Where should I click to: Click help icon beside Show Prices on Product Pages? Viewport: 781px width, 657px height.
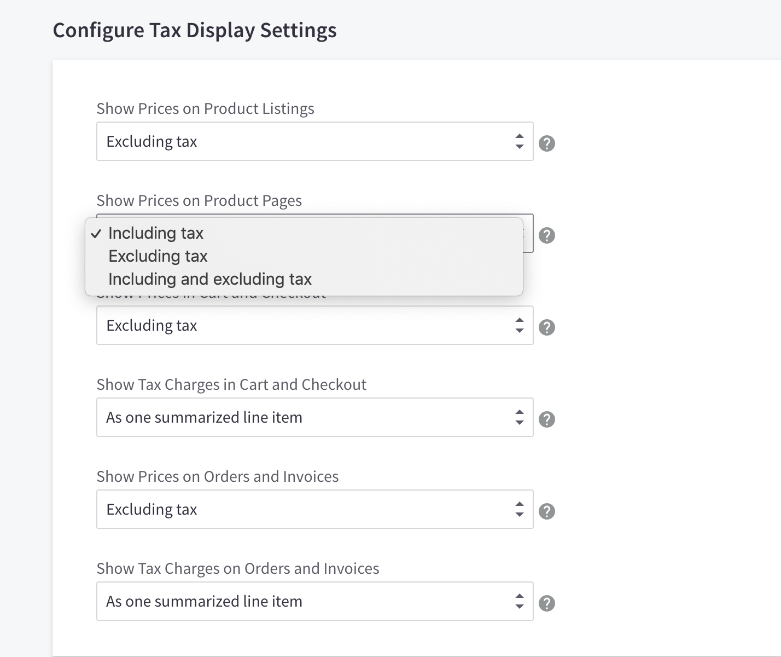pyautogui.click(x=546, y=235)
